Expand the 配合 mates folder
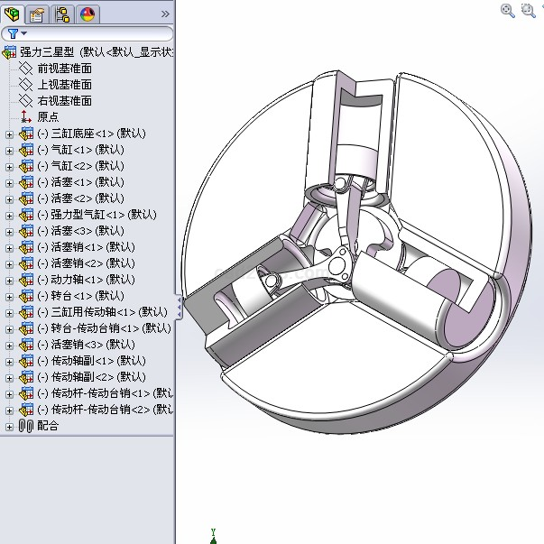544x544 pixels. coord(10,426)
